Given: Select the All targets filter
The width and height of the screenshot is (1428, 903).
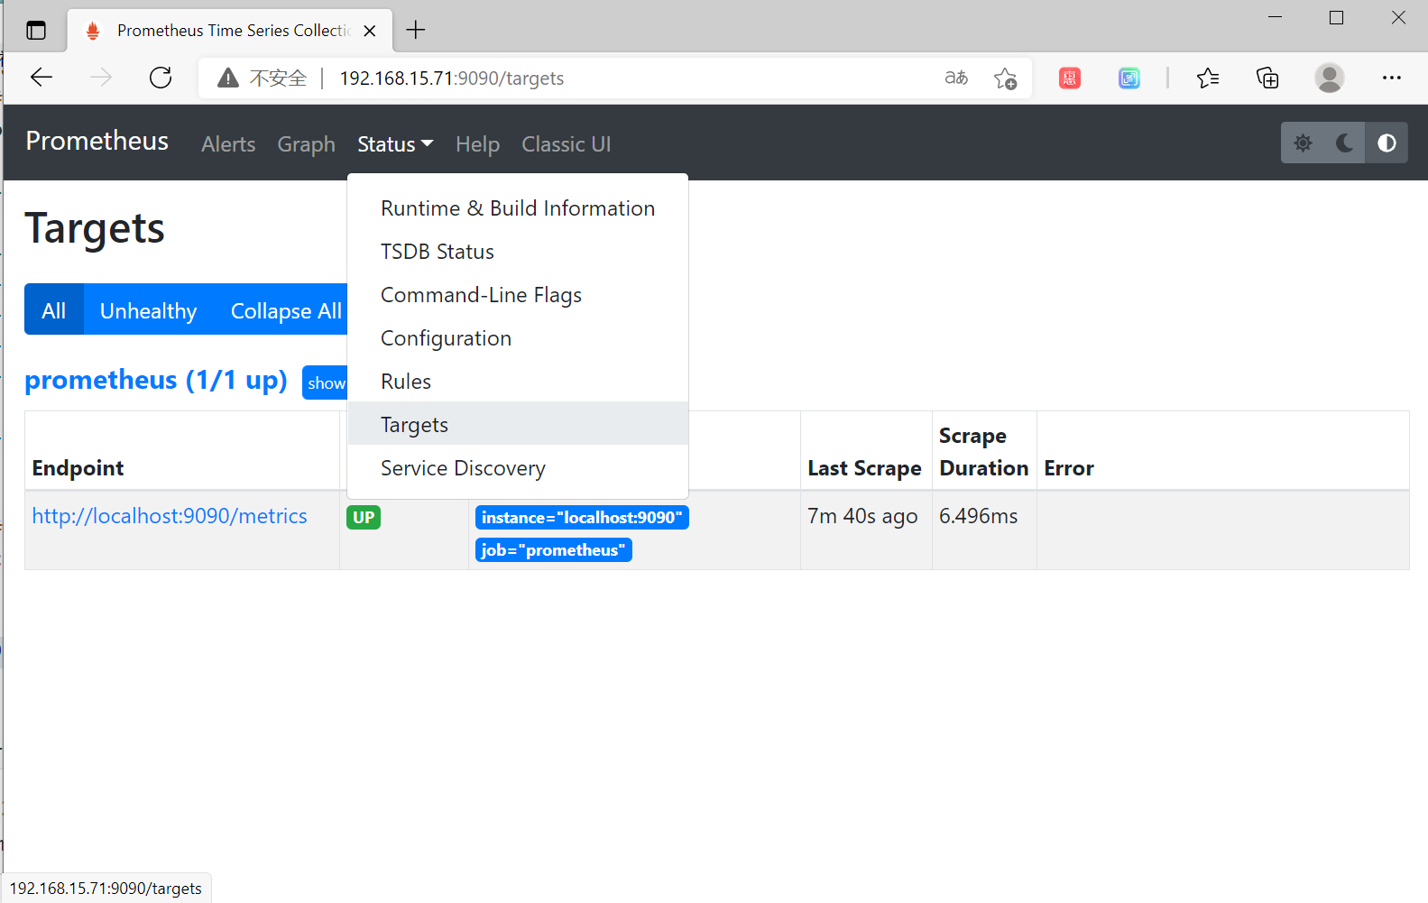Looking at the screenshot, I should (54, 310).
